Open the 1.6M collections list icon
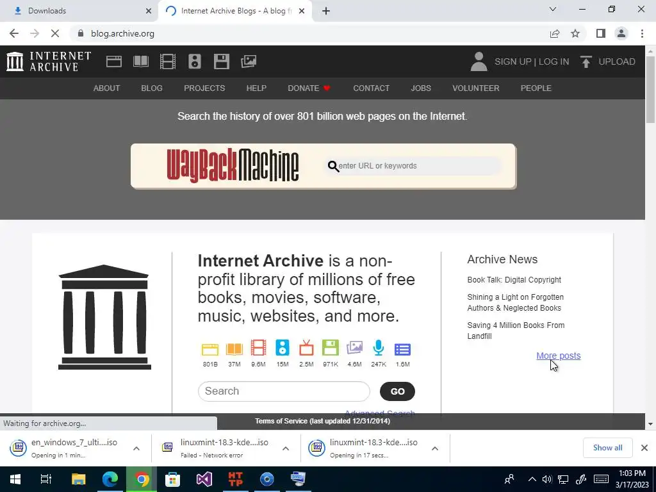 (x=402, y=349)
